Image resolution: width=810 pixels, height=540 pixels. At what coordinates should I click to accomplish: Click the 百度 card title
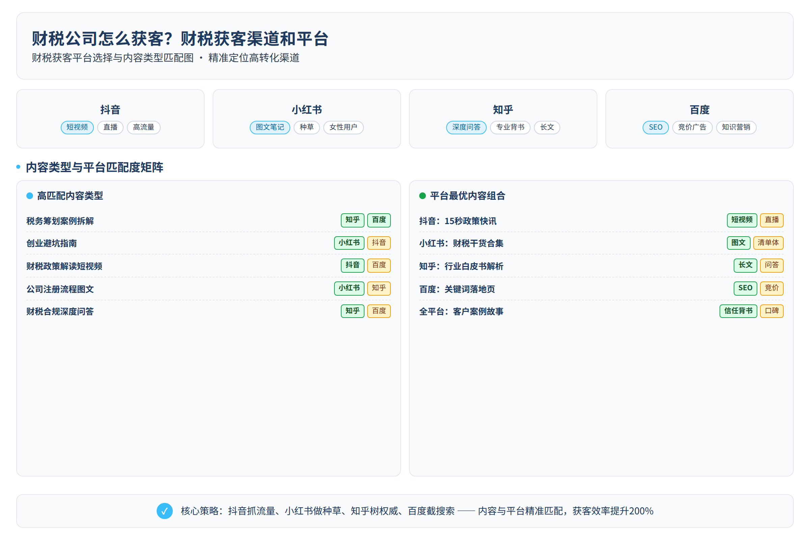tap(700, 110)
